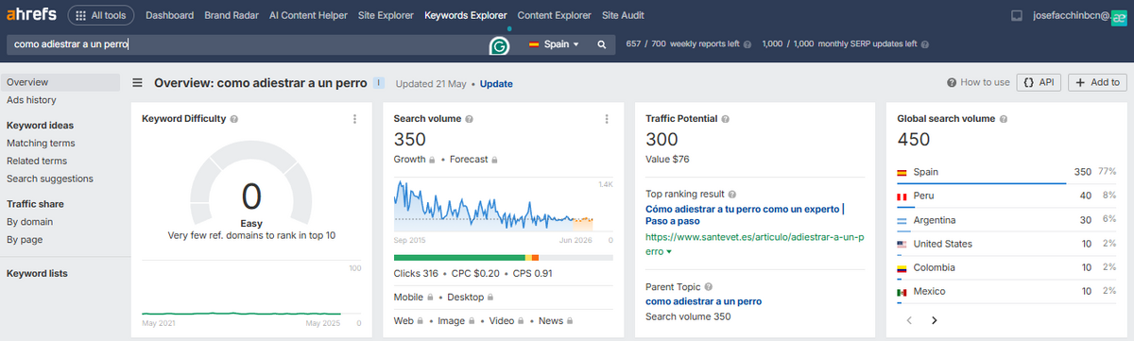Click the Update link
Screen dimensions: 1134x341
(496, 84)
